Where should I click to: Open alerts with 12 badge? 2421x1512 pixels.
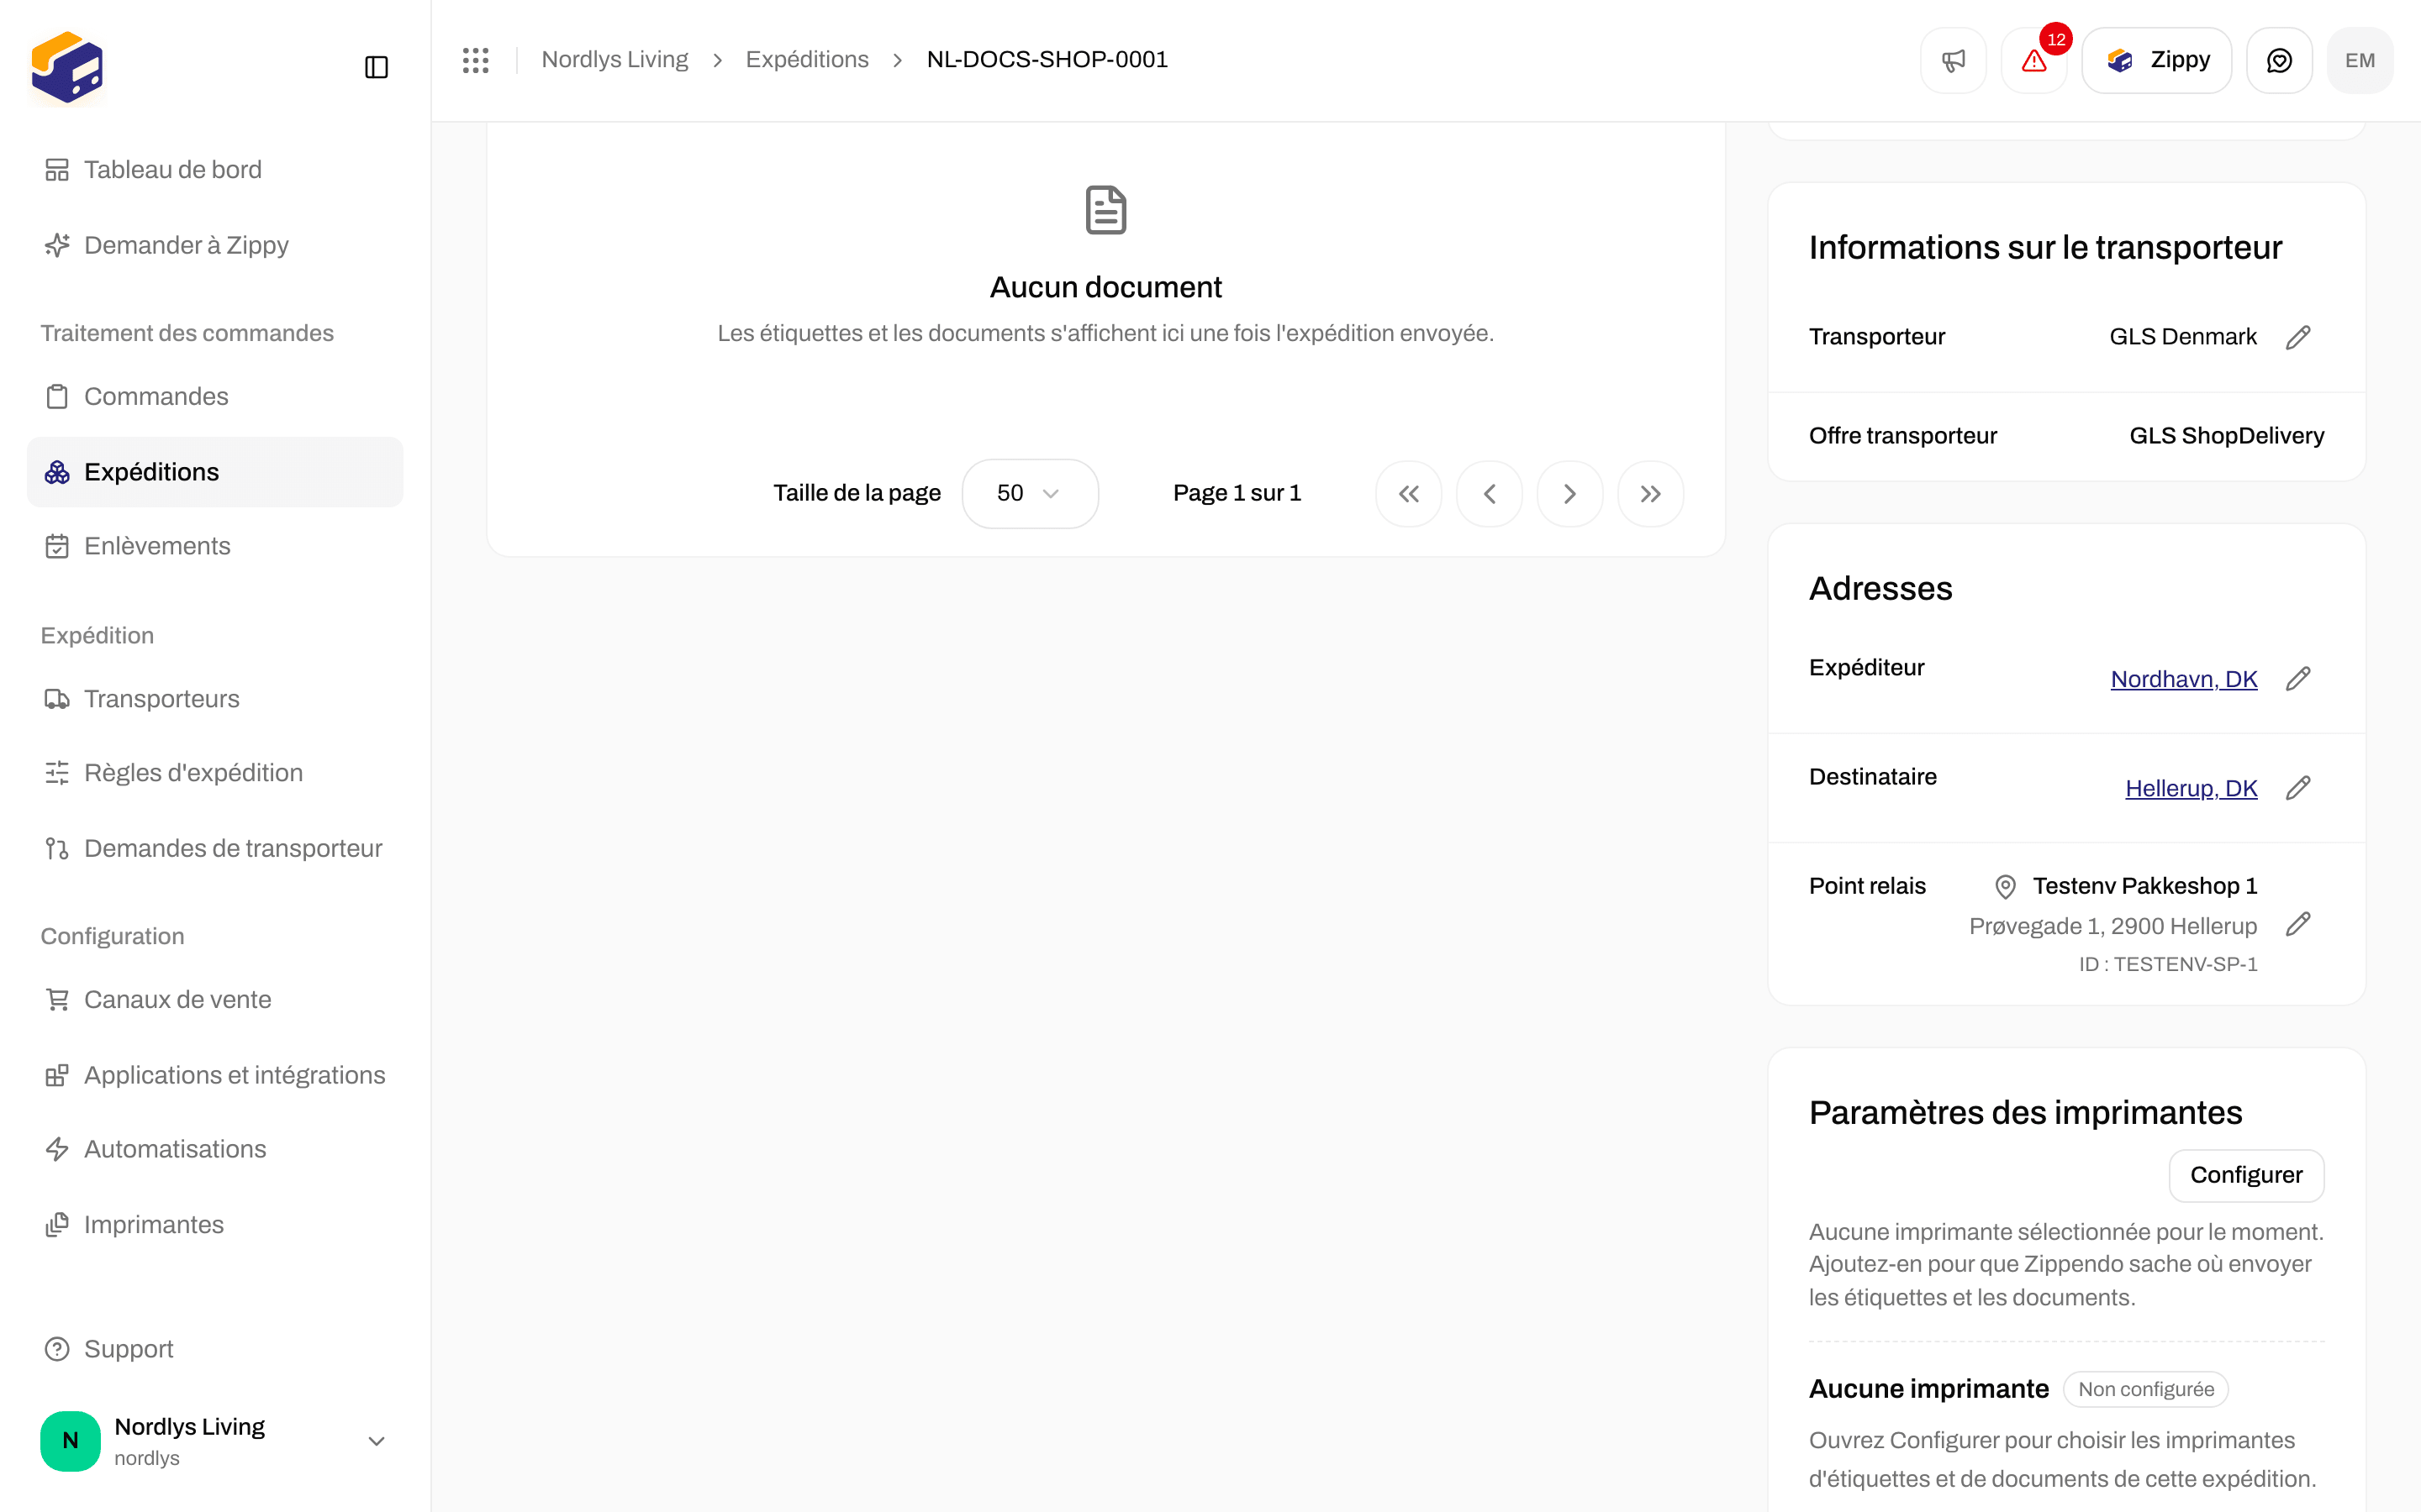coord(2035,60)
